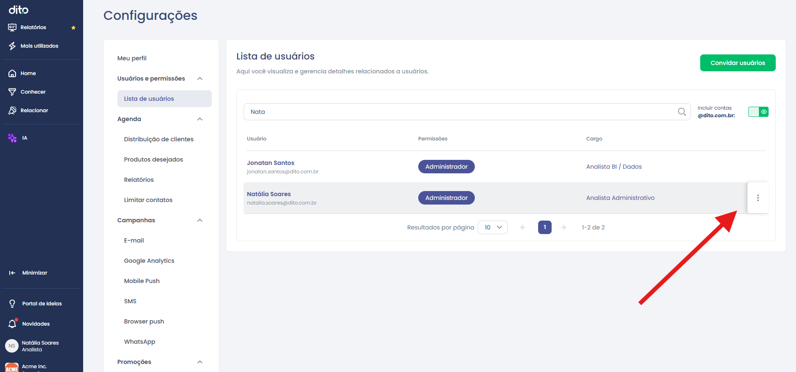This screenshot has width=796, height=372.
Task: Collapse the Agenda section
Action: (x=200, y=119)
